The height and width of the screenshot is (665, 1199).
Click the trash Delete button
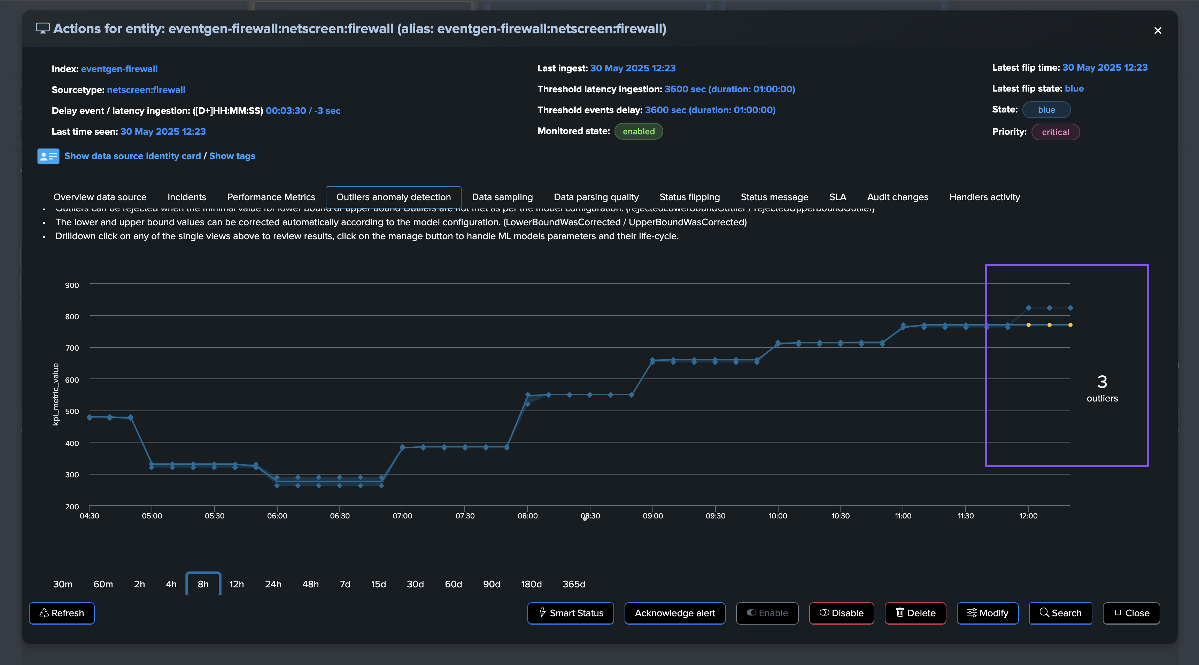point(915,613)
